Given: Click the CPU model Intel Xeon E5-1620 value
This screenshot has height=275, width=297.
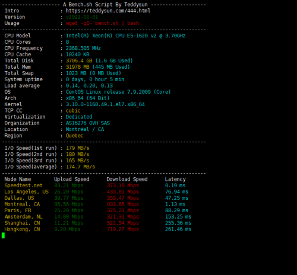Looking at the screenshot, I should tap(125, 36).
